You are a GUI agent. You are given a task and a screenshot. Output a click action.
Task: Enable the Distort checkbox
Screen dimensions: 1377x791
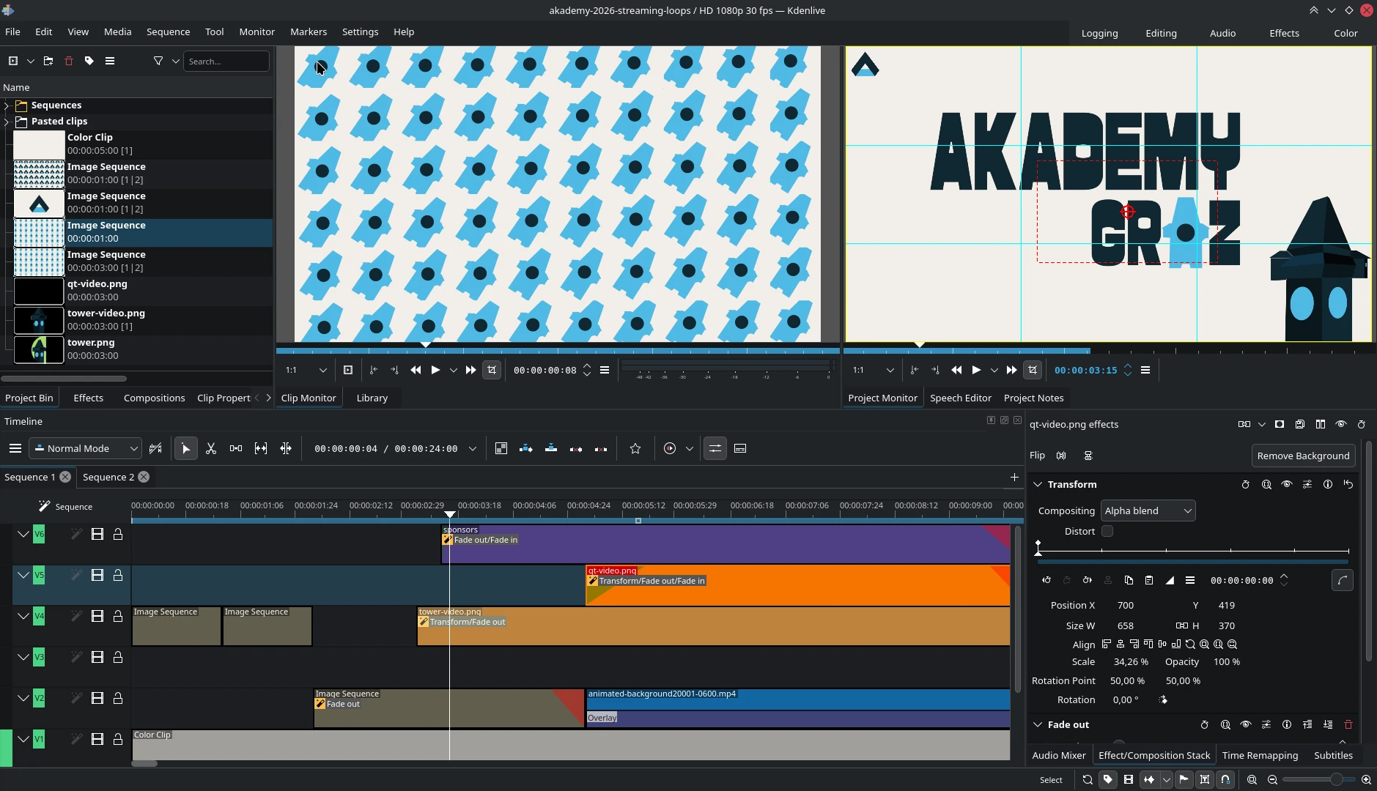pos(1107,531)
